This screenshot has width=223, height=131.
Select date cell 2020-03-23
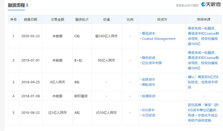31,36
